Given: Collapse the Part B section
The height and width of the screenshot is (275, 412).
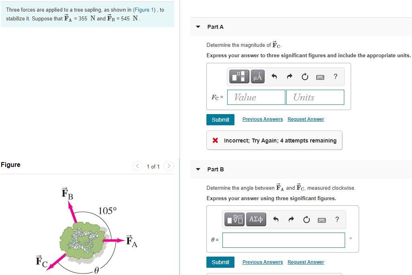Looking at the screenshot, I should click(198, 169).
